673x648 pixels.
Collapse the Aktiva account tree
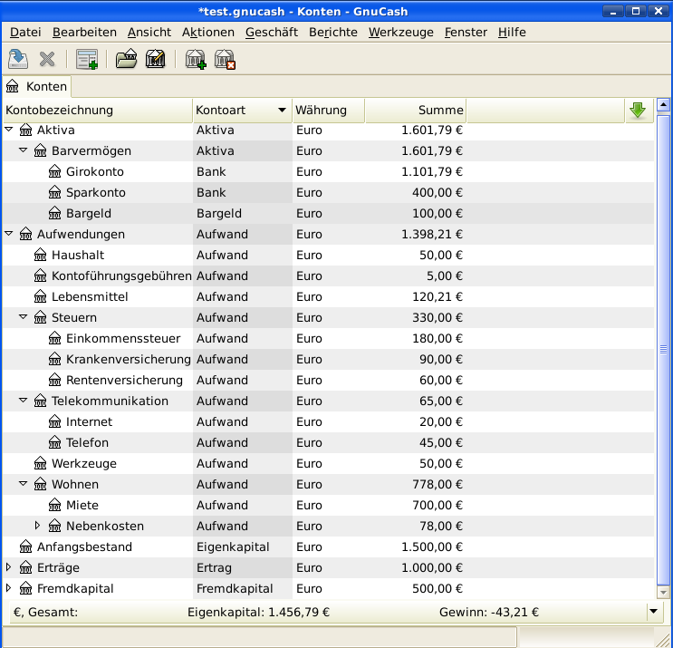[9, 130]
